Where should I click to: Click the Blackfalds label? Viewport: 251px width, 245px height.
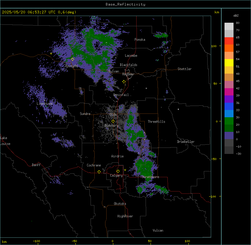128,65
